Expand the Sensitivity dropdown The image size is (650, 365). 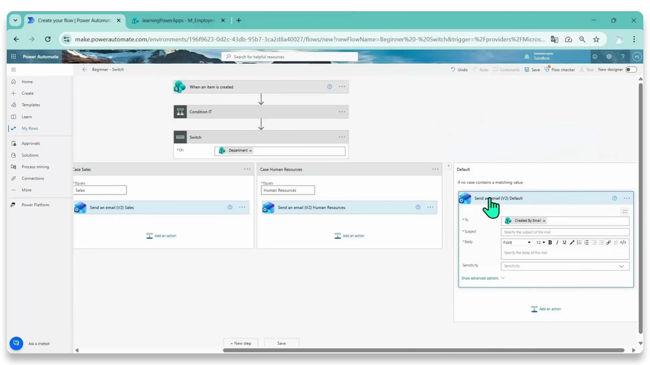click(565, 266)
